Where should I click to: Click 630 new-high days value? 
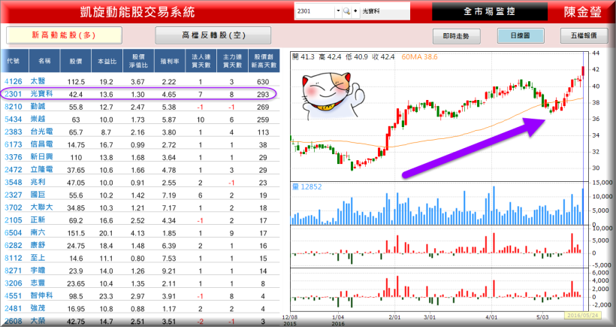(263, 82)
